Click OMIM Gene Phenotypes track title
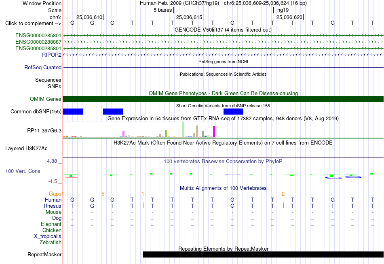Image resolution: width=384 pixels, height=264 pixels. (223, 93)
